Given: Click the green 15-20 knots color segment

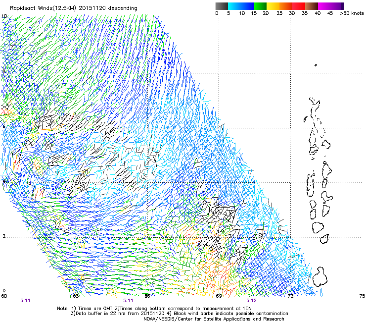Looking at the screenshot, I should [260, 6].
